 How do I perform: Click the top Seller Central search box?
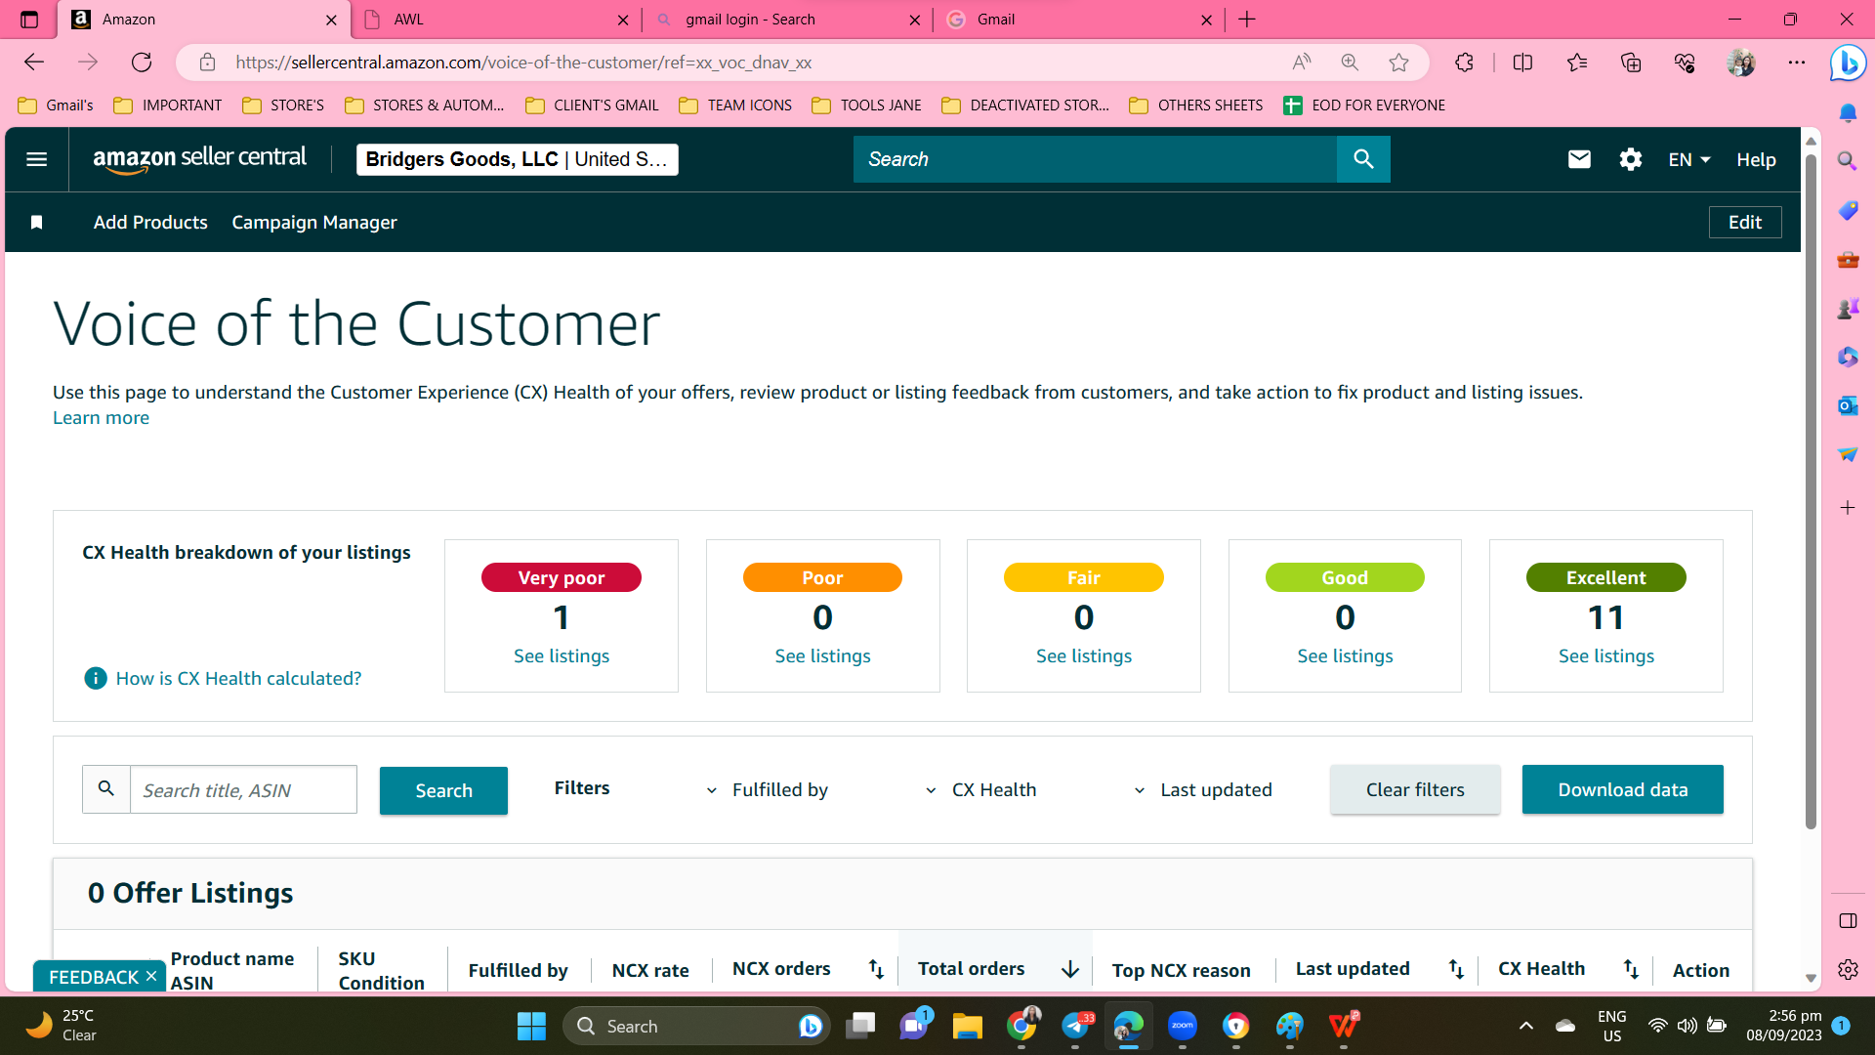point(1095,159)
